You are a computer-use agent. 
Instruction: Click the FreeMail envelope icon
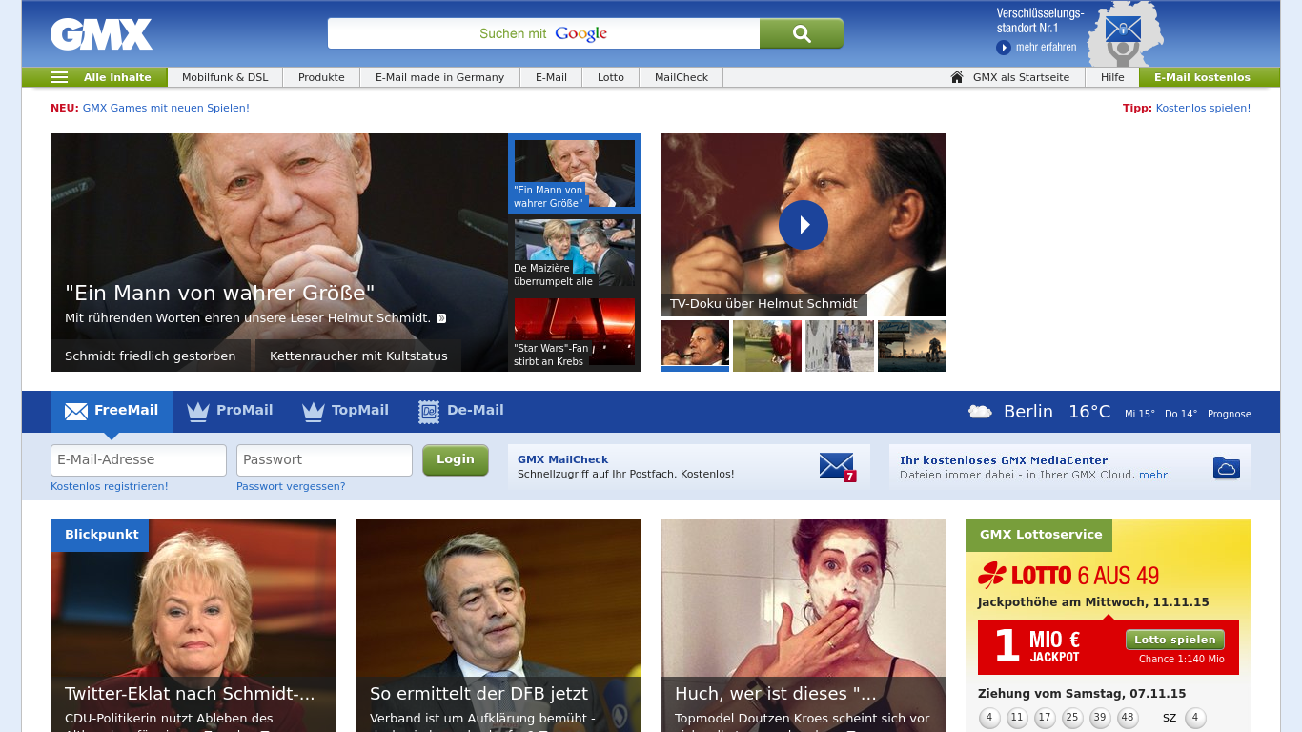pos(76,411)
